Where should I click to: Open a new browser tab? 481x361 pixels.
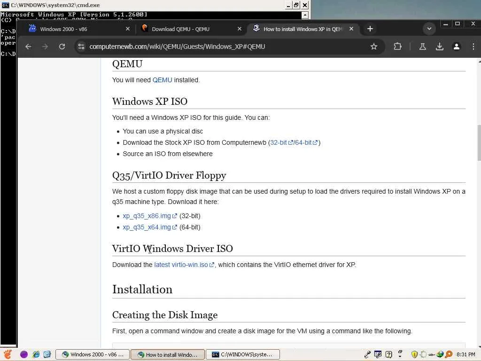[370, 29]
